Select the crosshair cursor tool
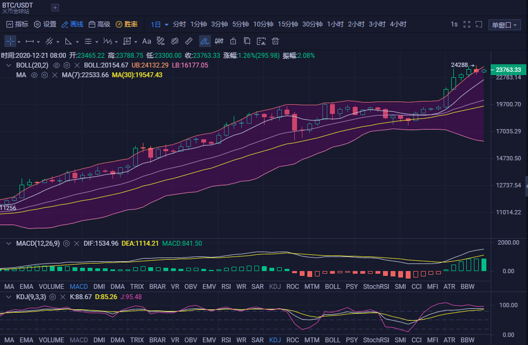Image resolution: width=528 pixels, height=345 pixels. tap(10, 41)
